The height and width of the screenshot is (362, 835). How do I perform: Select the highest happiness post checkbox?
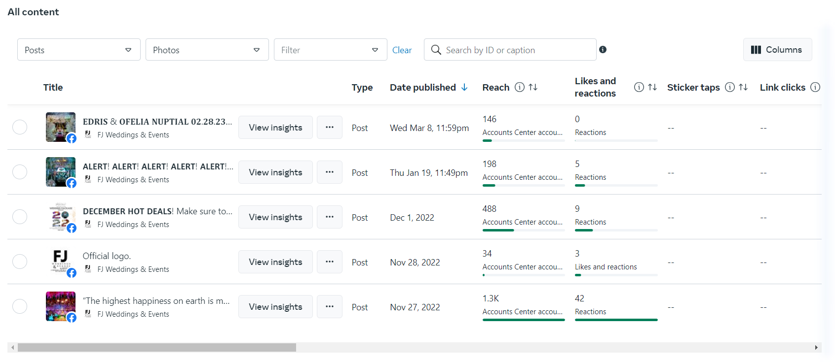click(20, 306)
